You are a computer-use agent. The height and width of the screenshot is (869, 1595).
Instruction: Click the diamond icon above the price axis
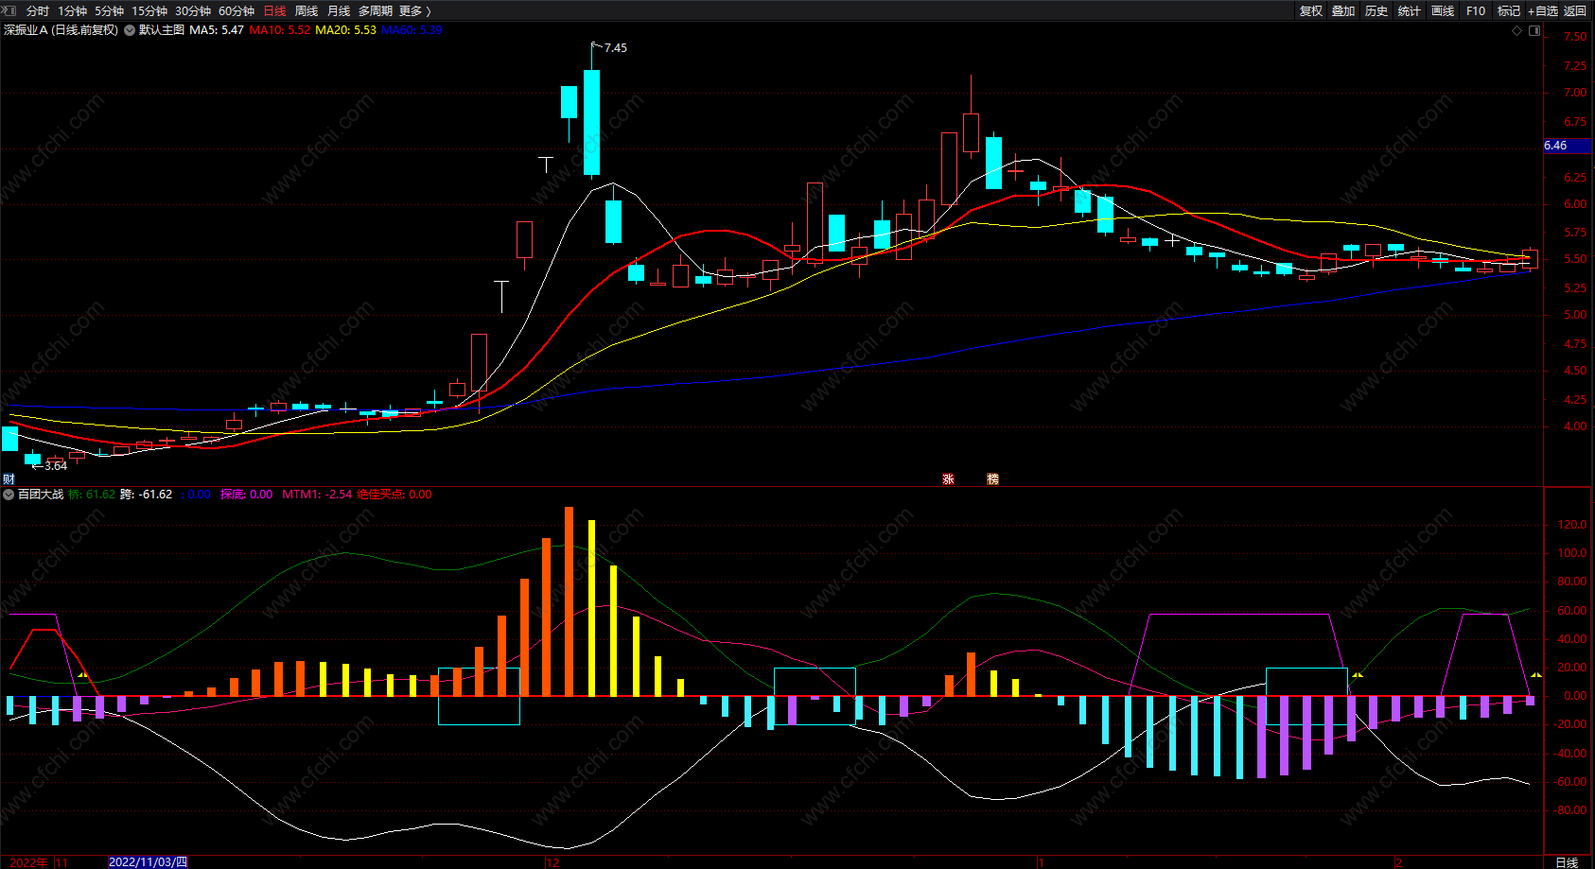1517,30
